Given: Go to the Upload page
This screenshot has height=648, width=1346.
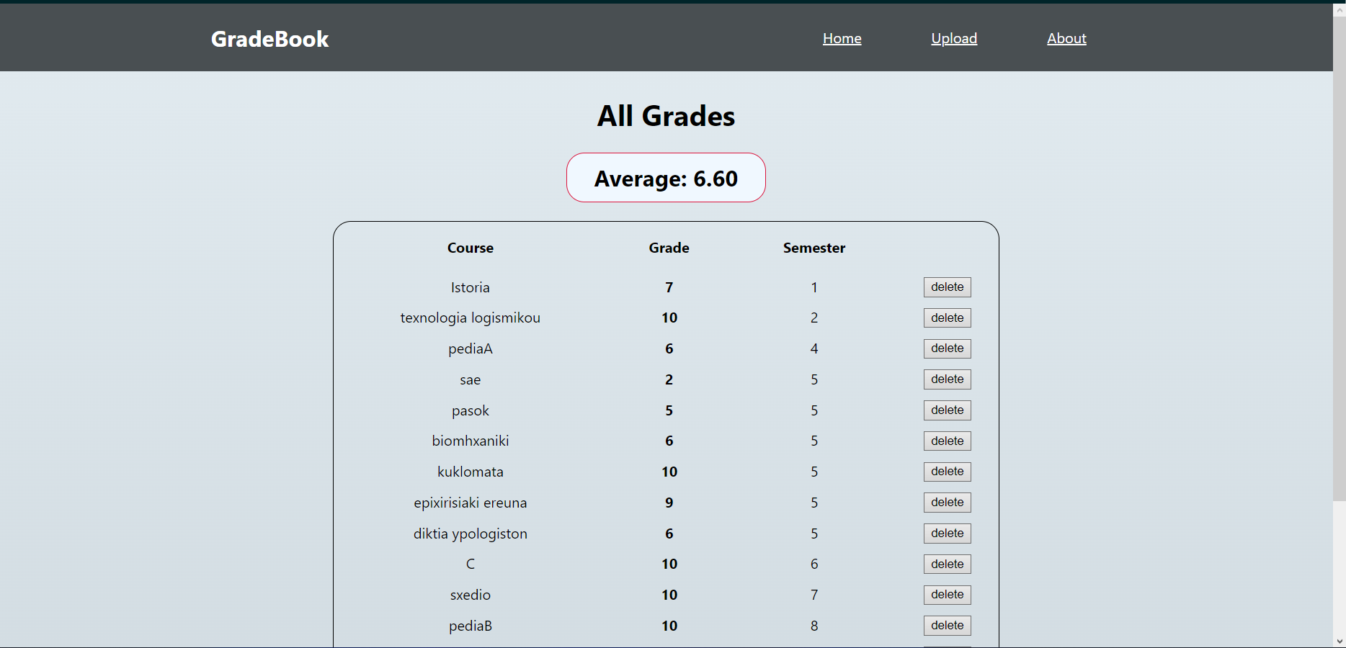Looking at the screenshot, I should (954, 38).
